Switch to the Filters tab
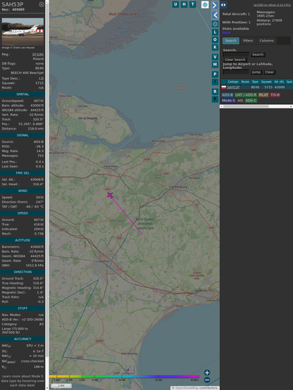This screenshot has height=390, width=293. [248, 41]
